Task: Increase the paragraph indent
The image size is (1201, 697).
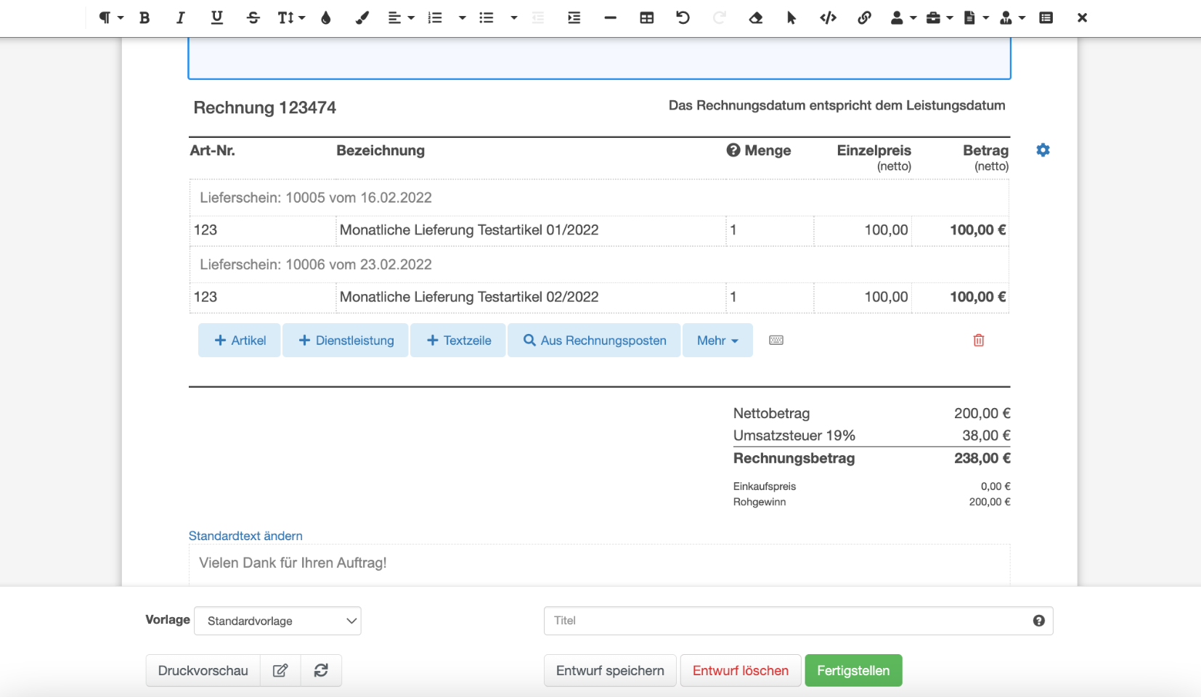Action: (574, 17)
